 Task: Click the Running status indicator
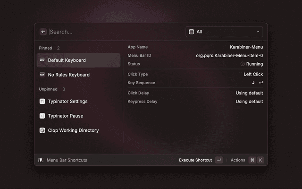click(252, 64)
